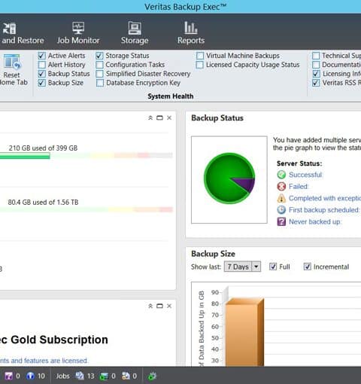Screen dimensions: 361x384
Task: Enable the Technical Support checkbox
Action: pyautogui.click(x=316, y=56)
